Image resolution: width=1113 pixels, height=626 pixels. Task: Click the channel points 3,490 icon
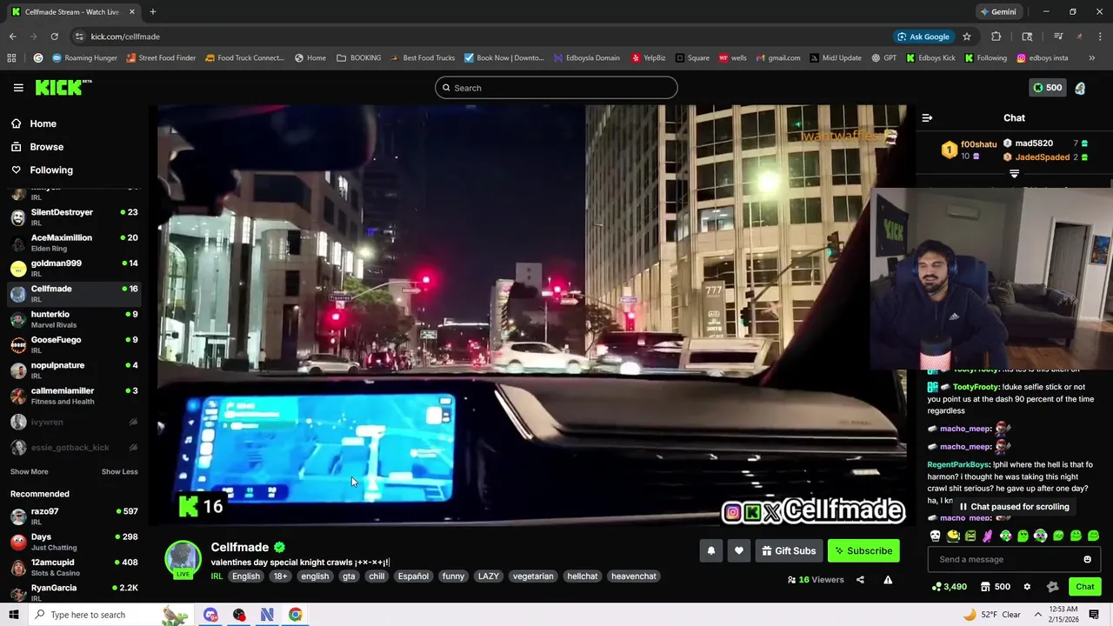[948, 587]
